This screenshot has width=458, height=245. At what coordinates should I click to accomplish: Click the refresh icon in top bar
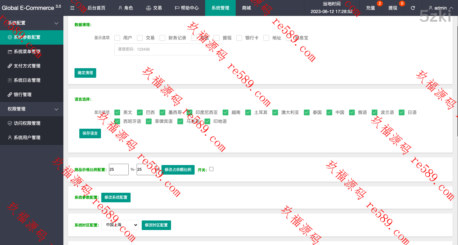413,8
